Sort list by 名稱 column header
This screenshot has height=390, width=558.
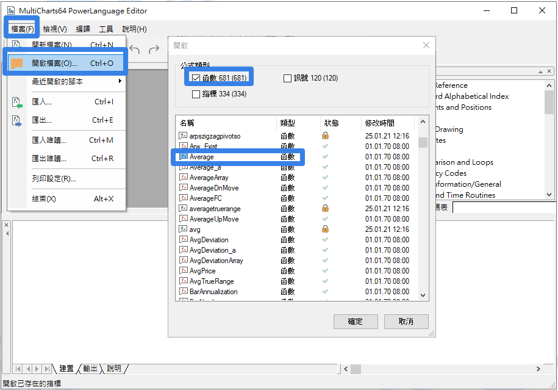click(x=226, y=123)
